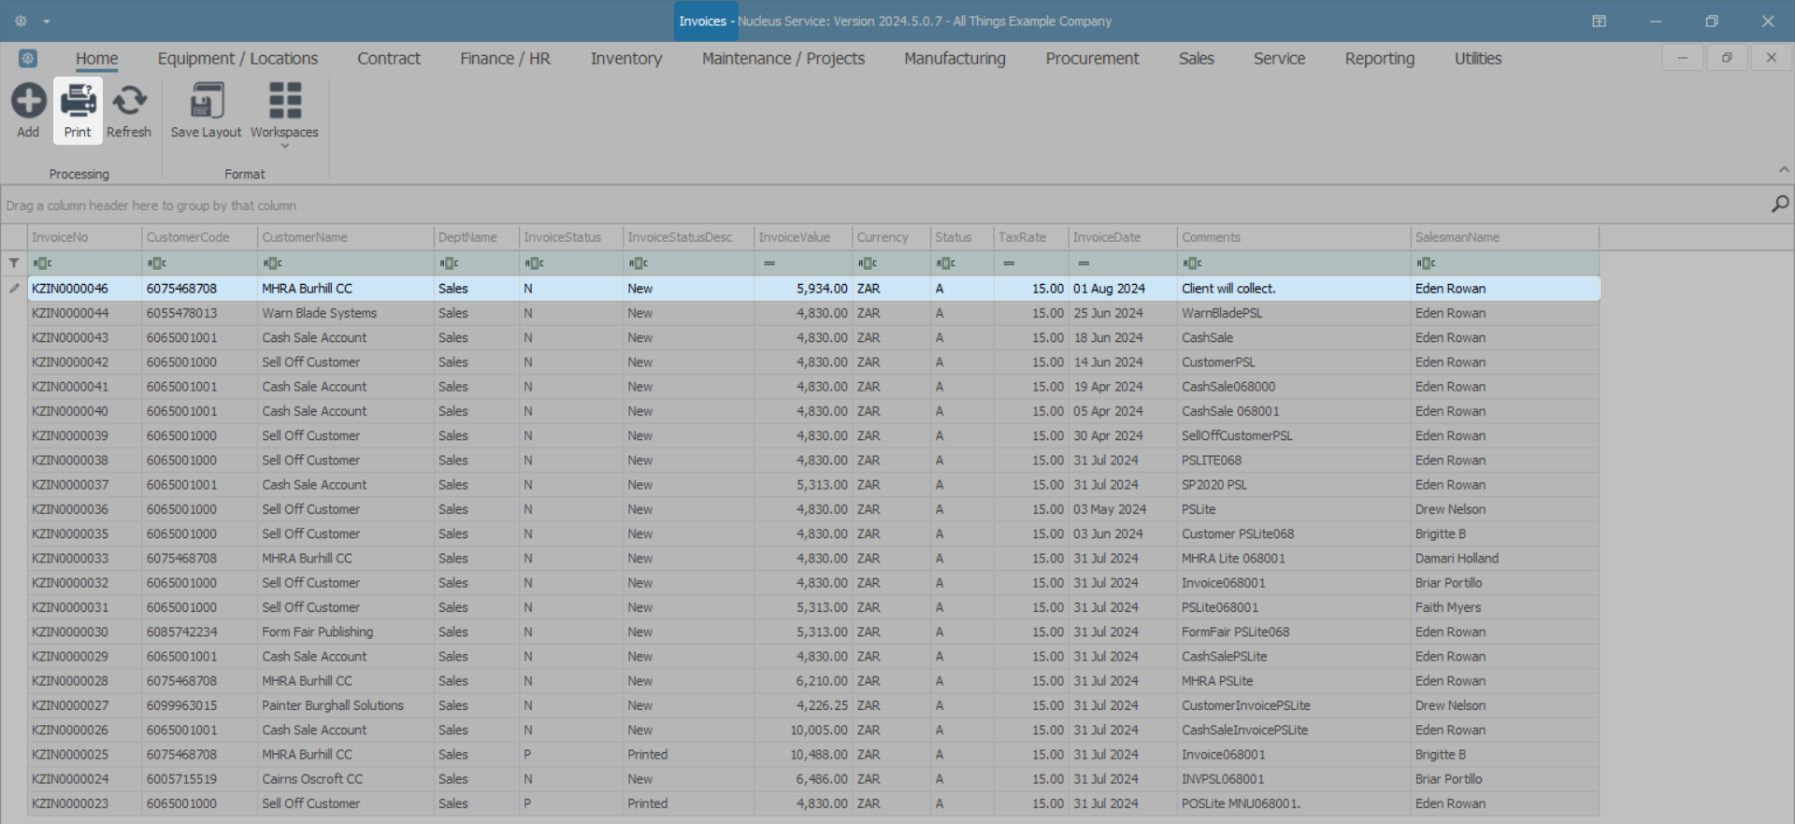1795x824 pixels.
Task: Open the application menu gear icon
Action: pos(28,58)
